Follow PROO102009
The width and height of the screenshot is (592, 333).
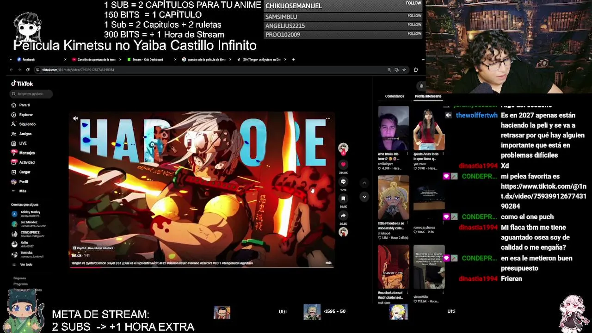pyautogui.click(x=414, y=33)
